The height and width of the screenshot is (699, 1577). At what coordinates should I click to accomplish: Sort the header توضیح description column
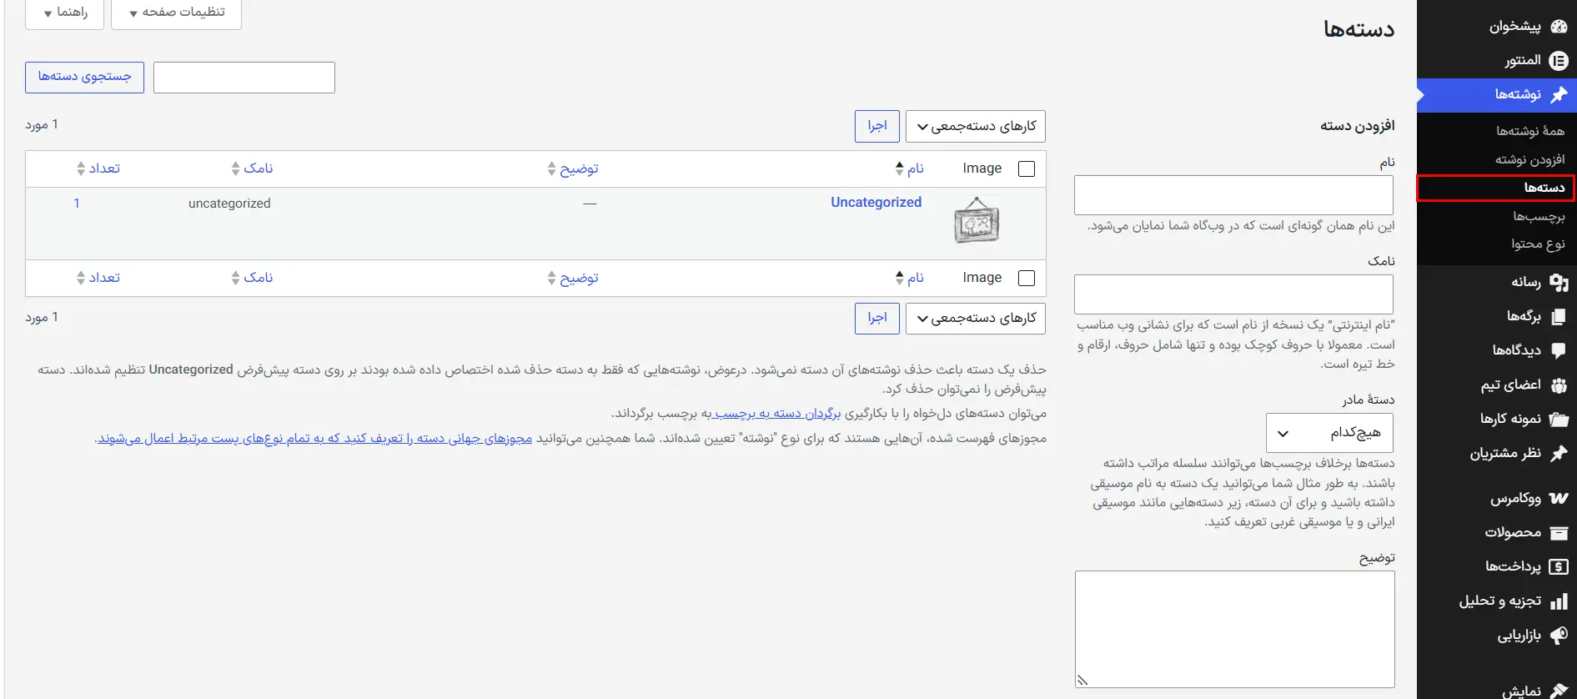573,168
